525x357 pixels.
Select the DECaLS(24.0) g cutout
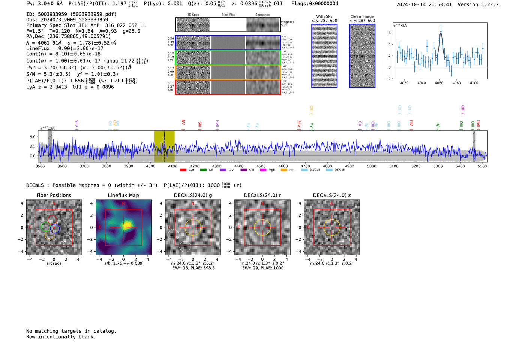click(193, 227)
